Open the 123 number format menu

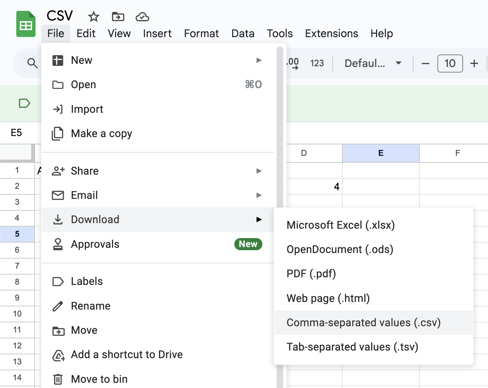317,63
